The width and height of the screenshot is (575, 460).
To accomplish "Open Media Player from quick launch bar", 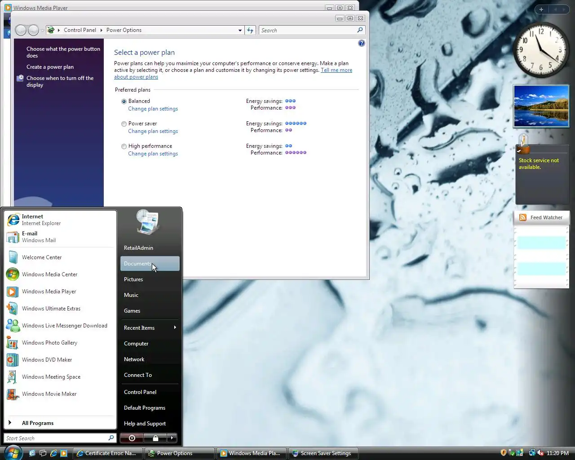I will (x=64, y=453).
